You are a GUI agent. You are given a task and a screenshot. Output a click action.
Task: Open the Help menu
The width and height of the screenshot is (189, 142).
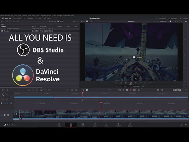(72, 16)
